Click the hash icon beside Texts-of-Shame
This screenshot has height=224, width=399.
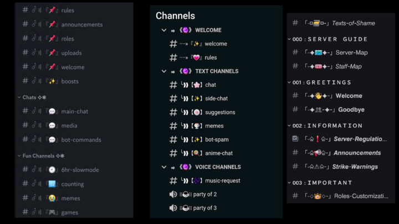click(295, 23)
